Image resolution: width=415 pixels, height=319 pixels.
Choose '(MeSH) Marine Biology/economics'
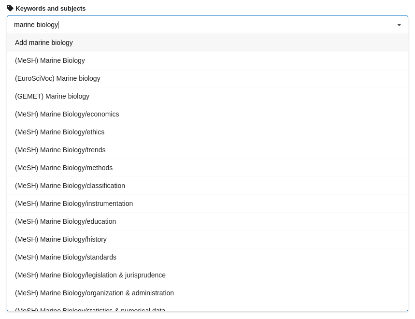[x=208, y=114]
